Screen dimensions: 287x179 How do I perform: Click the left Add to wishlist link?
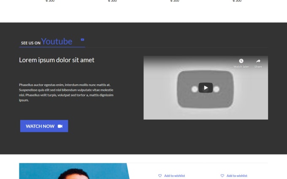coord(174,176)
